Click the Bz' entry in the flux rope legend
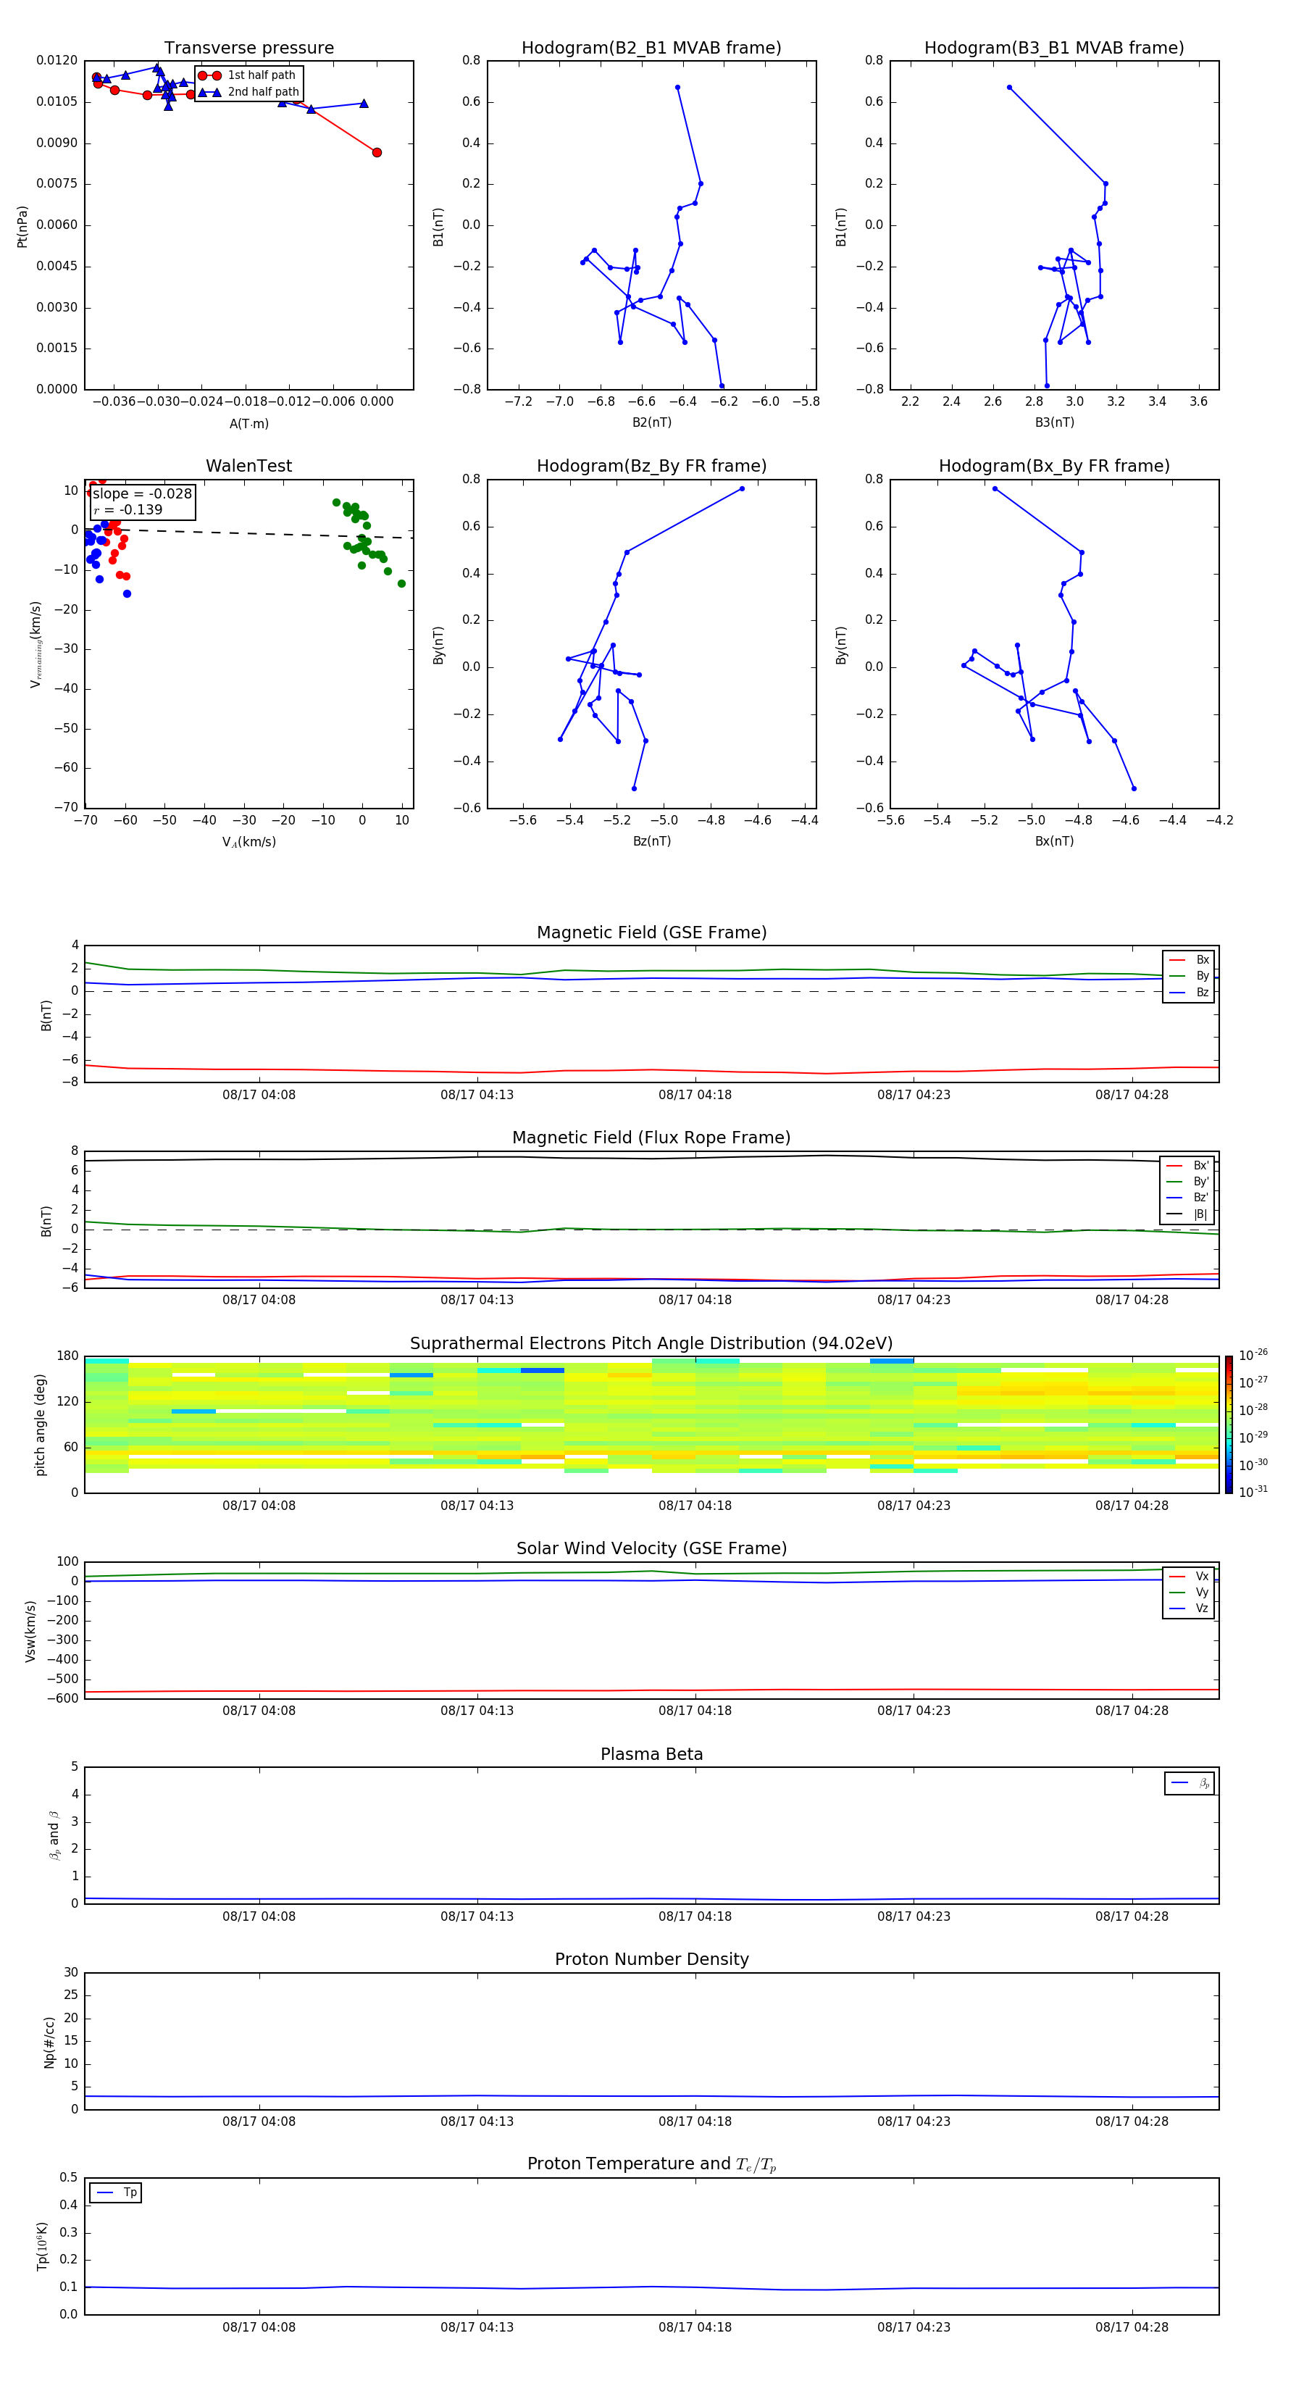 coord(1188,1198)
